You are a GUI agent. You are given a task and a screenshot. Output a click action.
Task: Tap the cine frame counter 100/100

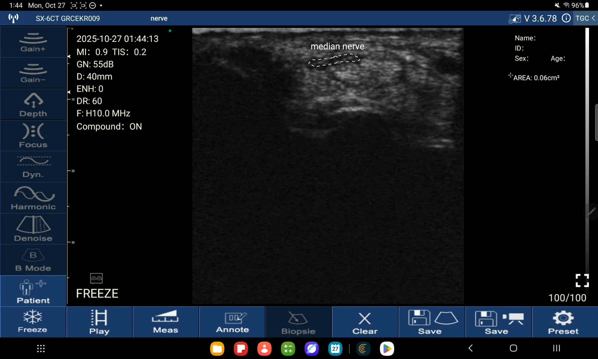(567, 298)
